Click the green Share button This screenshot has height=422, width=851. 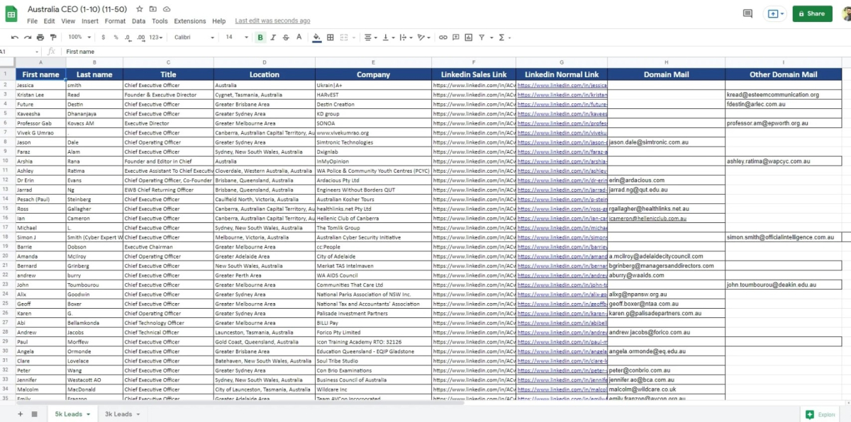[x=812, y=13]
